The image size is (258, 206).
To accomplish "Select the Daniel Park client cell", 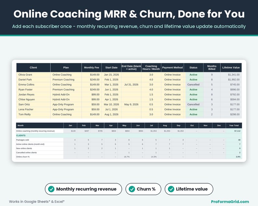I will pyautogui.click(x=33, y=79).
